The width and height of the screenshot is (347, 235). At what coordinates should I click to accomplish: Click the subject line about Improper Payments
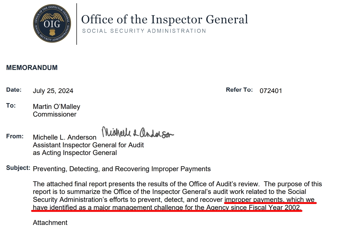coord(122,169)
